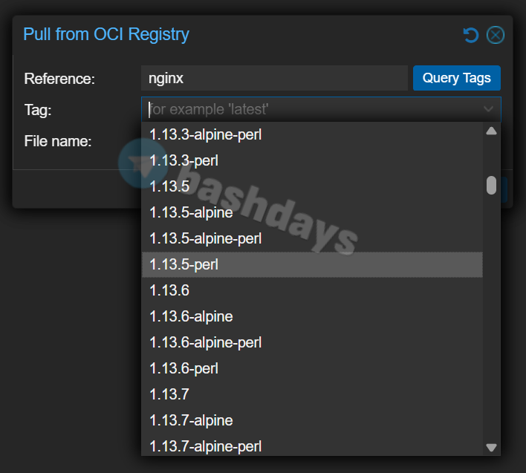Close the Pull from OCI Registry dialog

click(x=495, y=35)
